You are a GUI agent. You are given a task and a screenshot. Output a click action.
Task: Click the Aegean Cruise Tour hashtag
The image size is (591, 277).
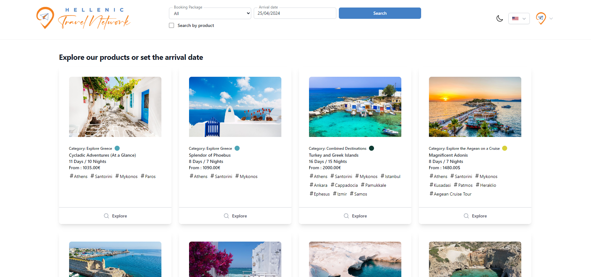pyautogui.click(x=450, y=194)
